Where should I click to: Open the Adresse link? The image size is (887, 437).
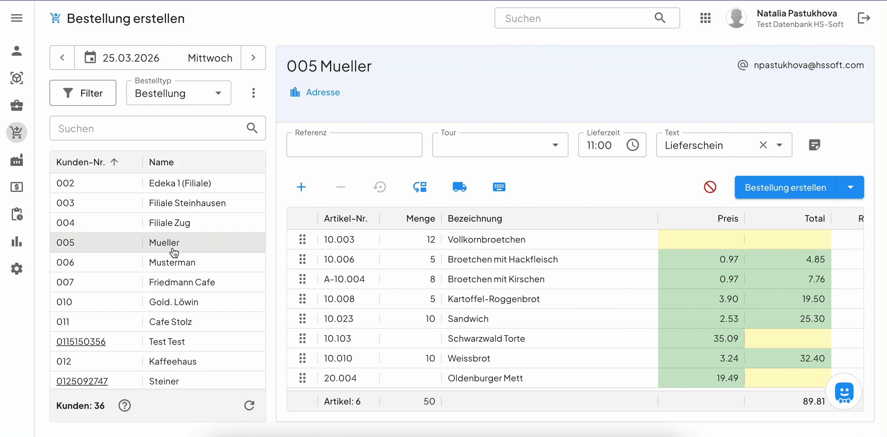point(322,92)
